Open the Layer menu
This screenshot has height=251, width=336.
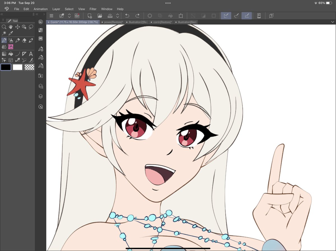[56, 9]
